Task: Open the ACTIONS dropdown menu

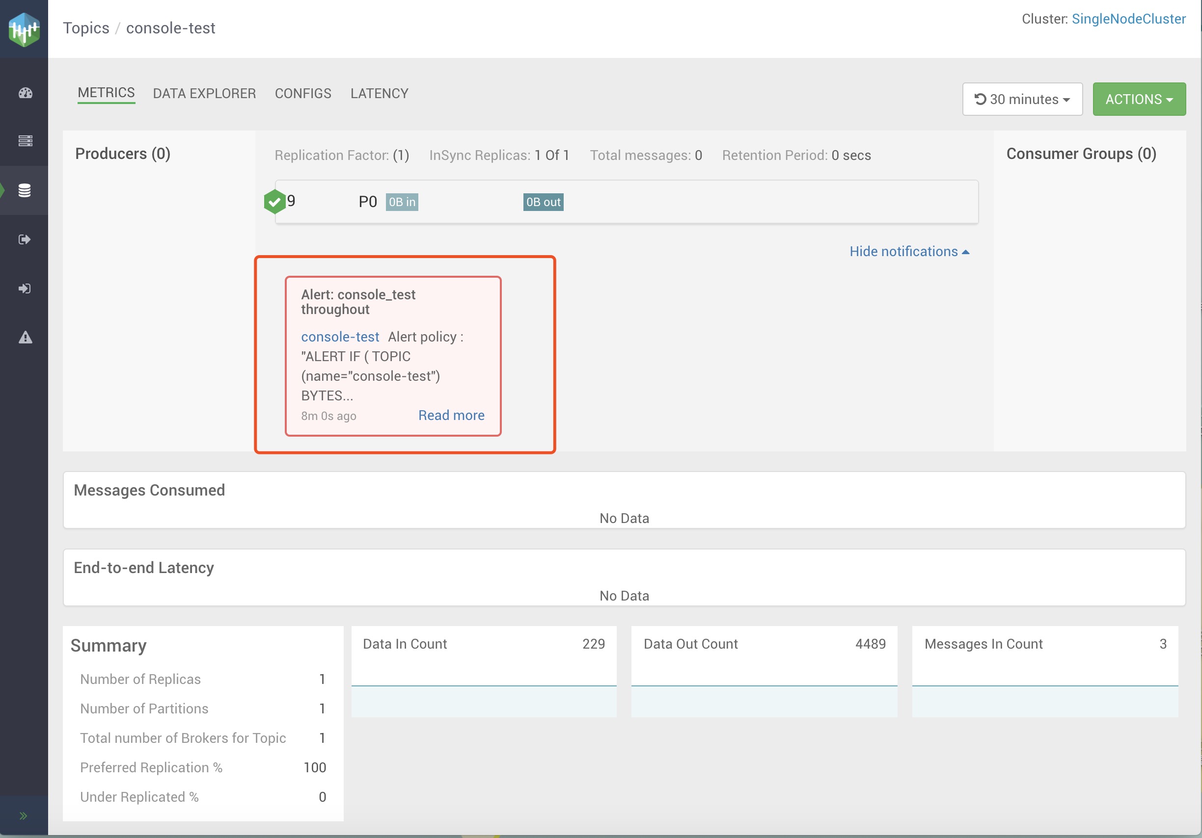Action: pyautogui.click(x=1139, y=99)
